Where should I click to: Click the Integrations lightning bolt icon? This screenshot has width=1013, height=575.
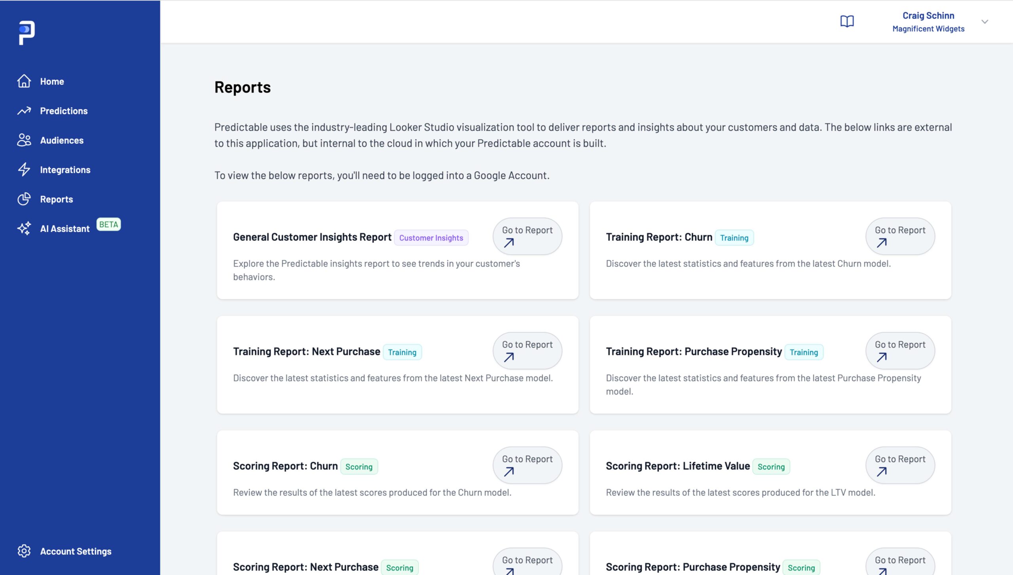[24, 170]
